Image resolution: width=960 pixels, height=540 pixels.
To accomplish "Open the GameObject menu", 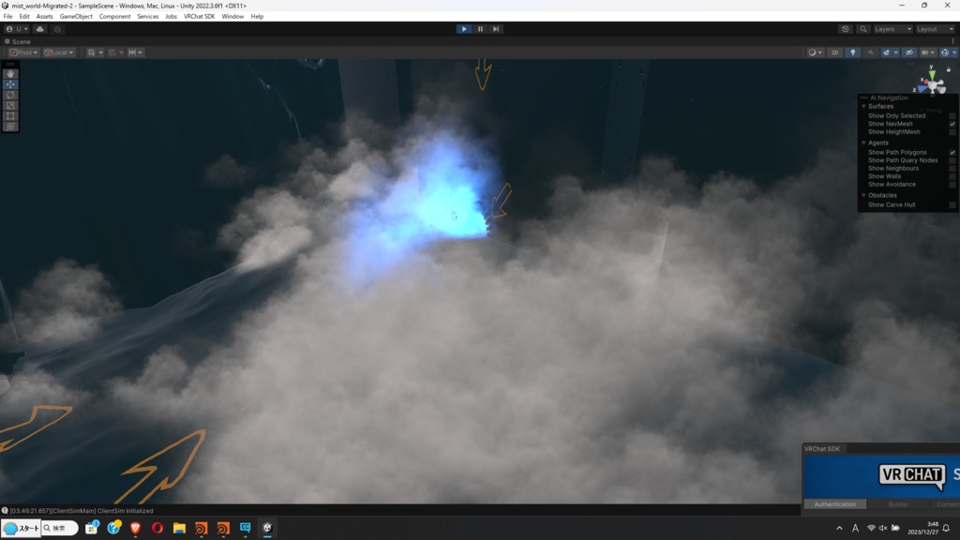I will click(x=76, y=17).
